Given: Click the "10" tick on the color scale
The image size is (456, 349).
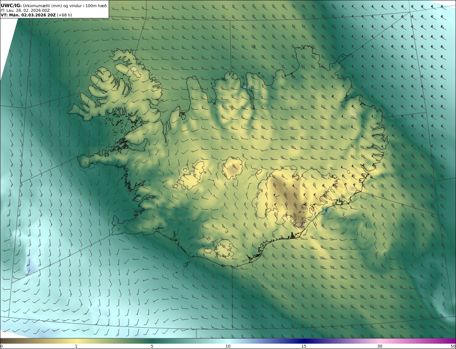Looking at the screenshot, I should coord(228,346).
